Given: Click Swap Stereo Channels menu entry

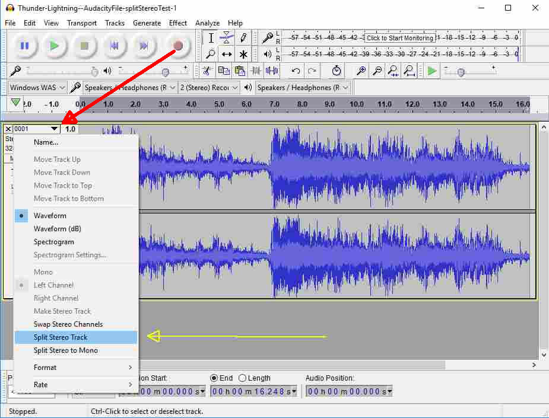Looking at the screenshot, I should [x=68, y=324].
